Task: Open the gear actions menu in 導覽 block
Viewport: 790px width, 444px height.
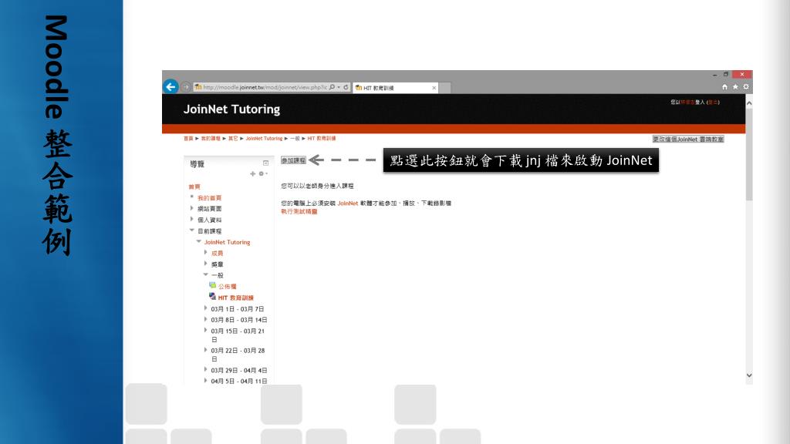Action: pyautogui.click(x=262, y=173)
